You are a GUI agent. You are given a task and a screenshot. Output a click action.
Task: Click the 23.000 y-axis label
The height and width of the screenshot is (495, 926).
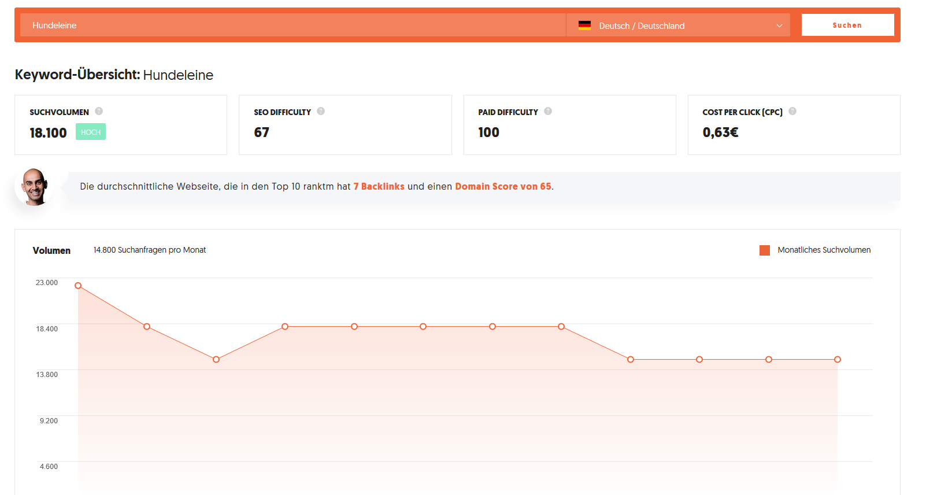click(47, 283)
